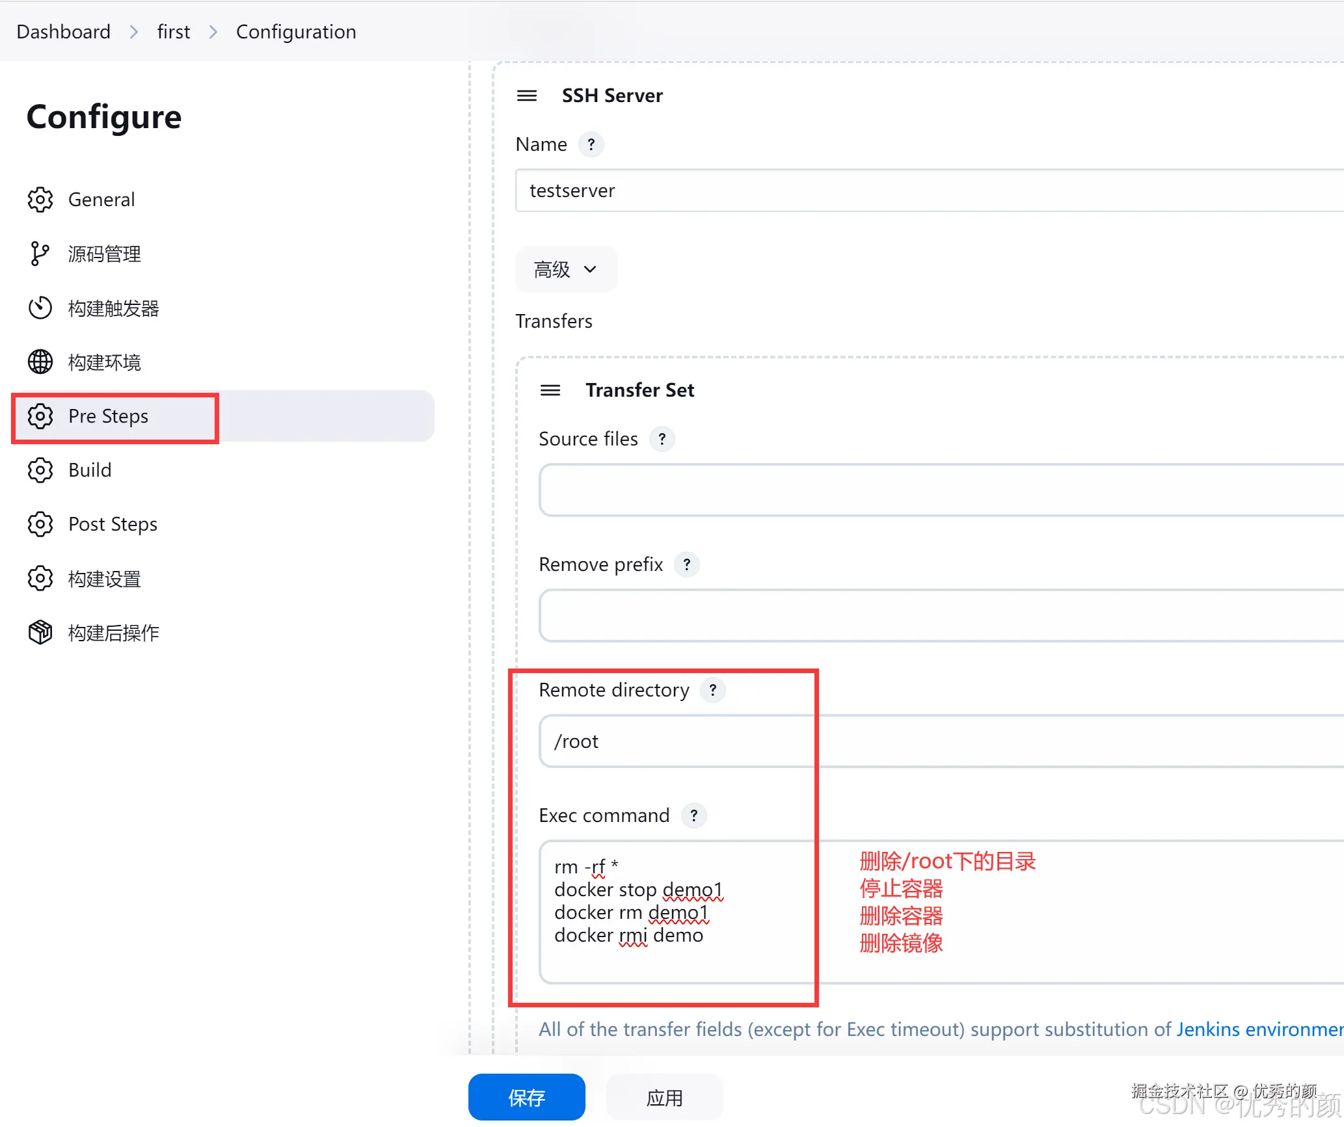1344x1127 pixels.
Task: Click the SSH Server drag handle icon
Action: coord(526,96)
